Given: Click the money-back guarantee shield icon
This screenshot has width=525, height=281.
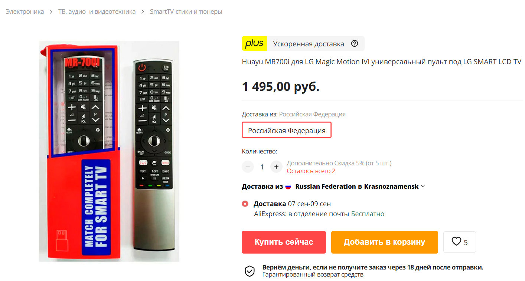Looking at the screenshot, I should (x=250, y=271).
